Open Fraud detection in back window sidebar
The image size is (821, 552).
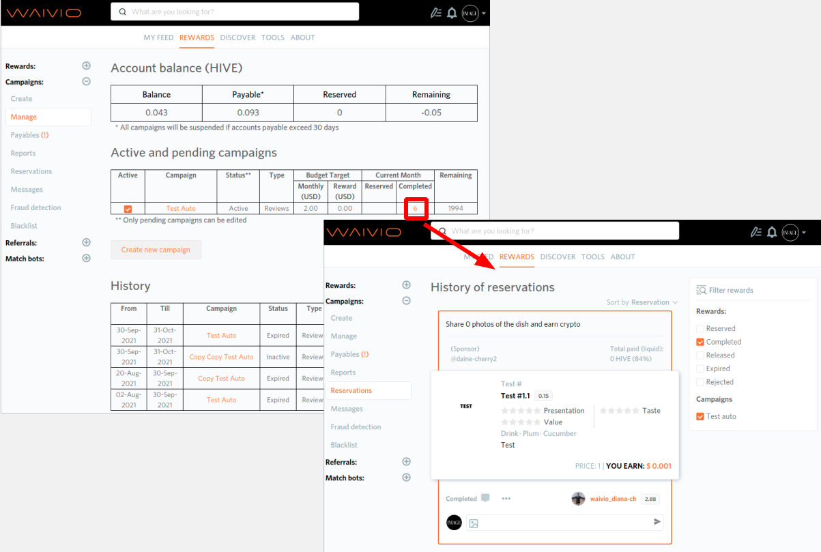pos(35,207)
